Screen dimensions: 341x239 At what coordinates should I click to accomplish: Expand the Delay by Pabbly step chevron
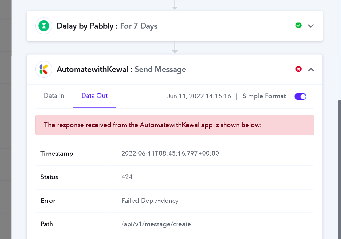pyautogui.click(x=311, y=26)
